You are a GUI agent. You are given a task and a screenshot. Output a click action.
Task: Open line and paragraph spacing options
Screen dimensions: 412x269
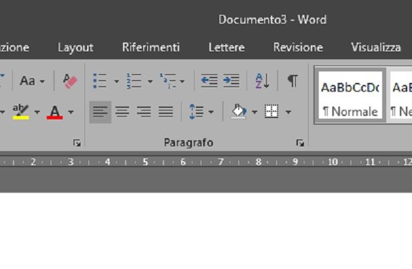coord(196,112)
